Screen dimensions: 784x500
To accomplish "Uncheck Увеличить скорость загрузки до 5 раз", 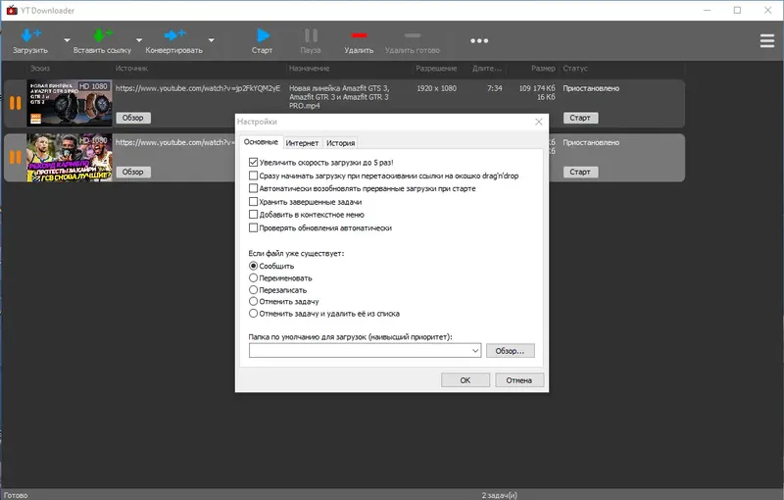I will 253,162.
